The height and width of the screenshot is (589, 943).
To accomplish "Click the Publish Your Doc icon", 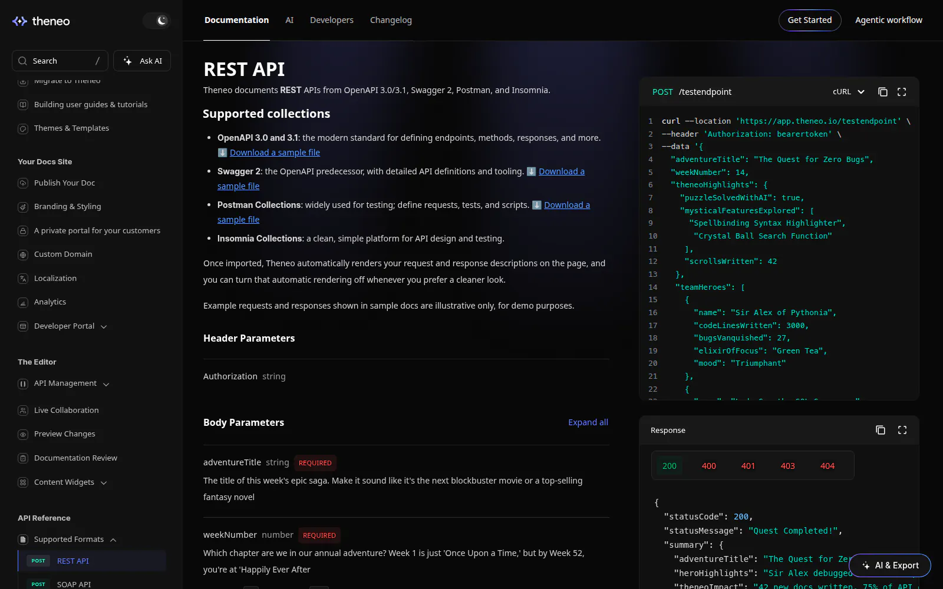I will click(x=23, y=183).
